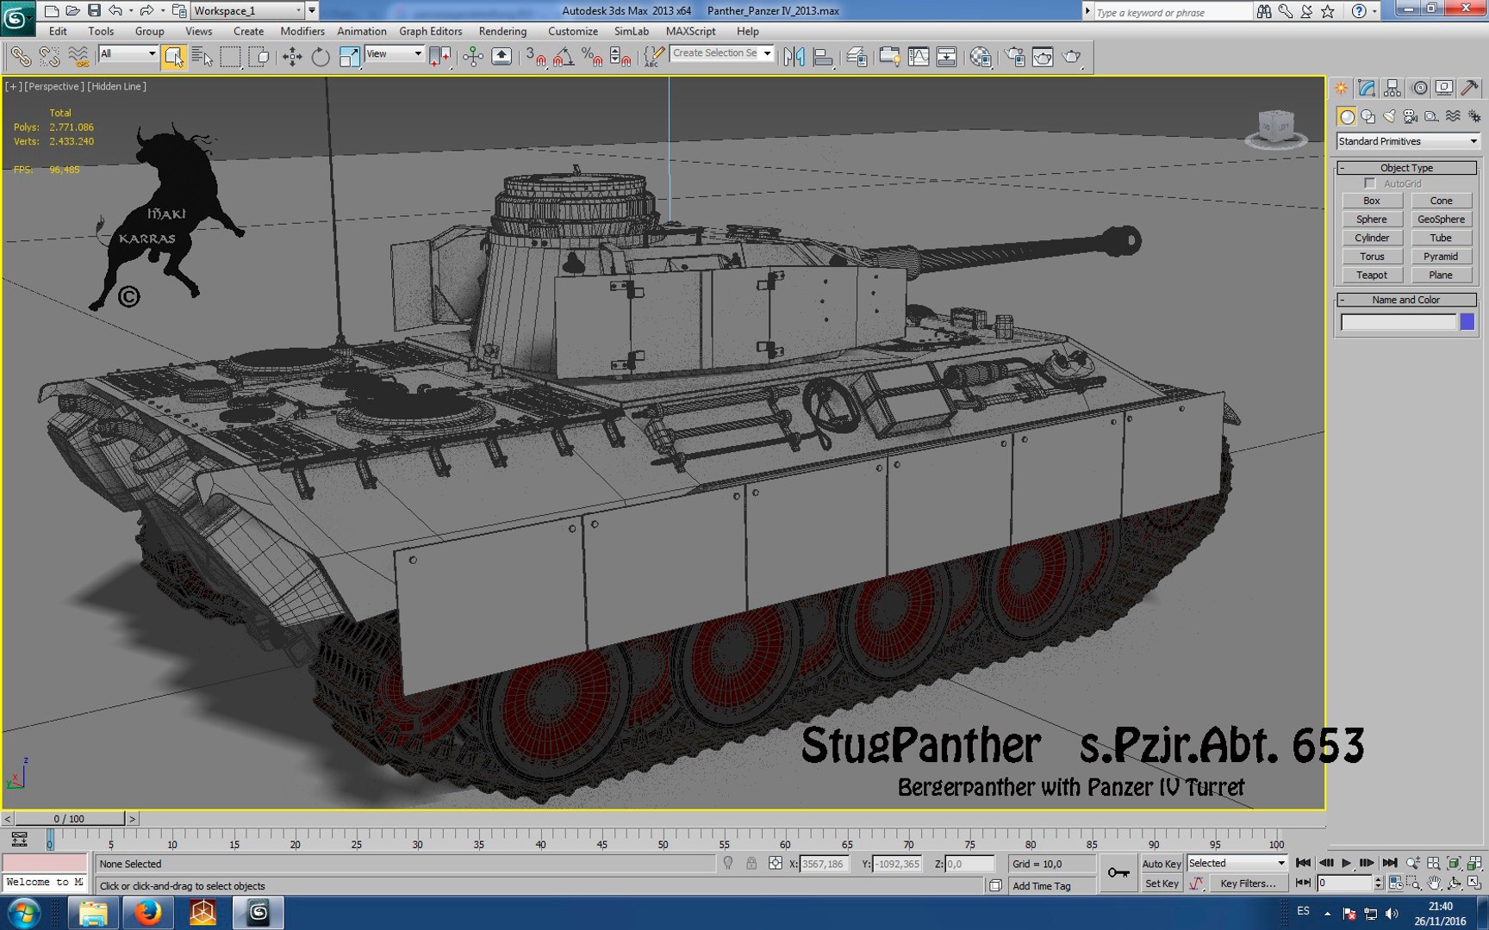Click the Render Production teapot icon

pos(1071,57)
